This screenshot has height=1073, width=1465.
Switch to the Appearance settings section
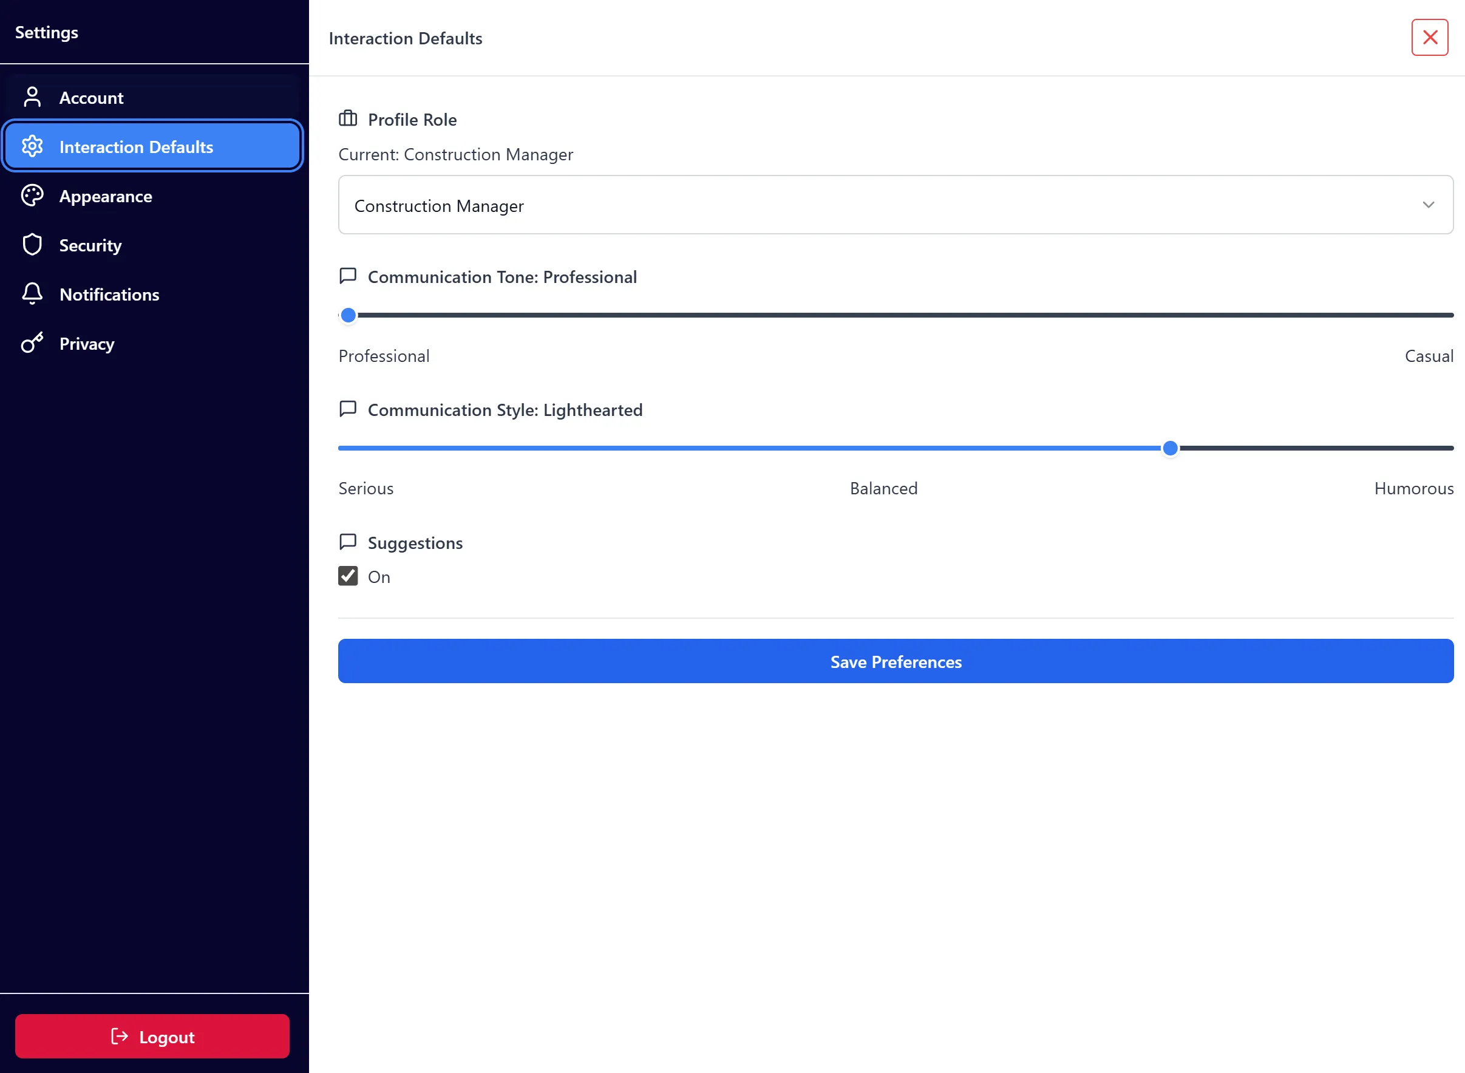(x=106, y=196)
